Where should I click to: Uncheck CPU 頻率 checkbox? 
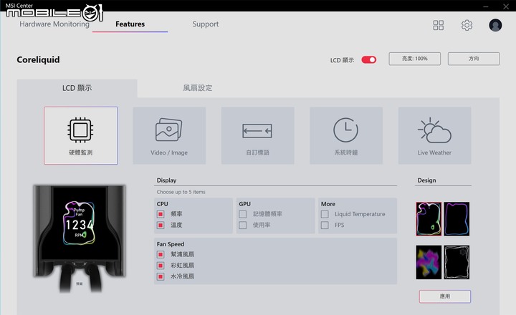coord(161,214)
